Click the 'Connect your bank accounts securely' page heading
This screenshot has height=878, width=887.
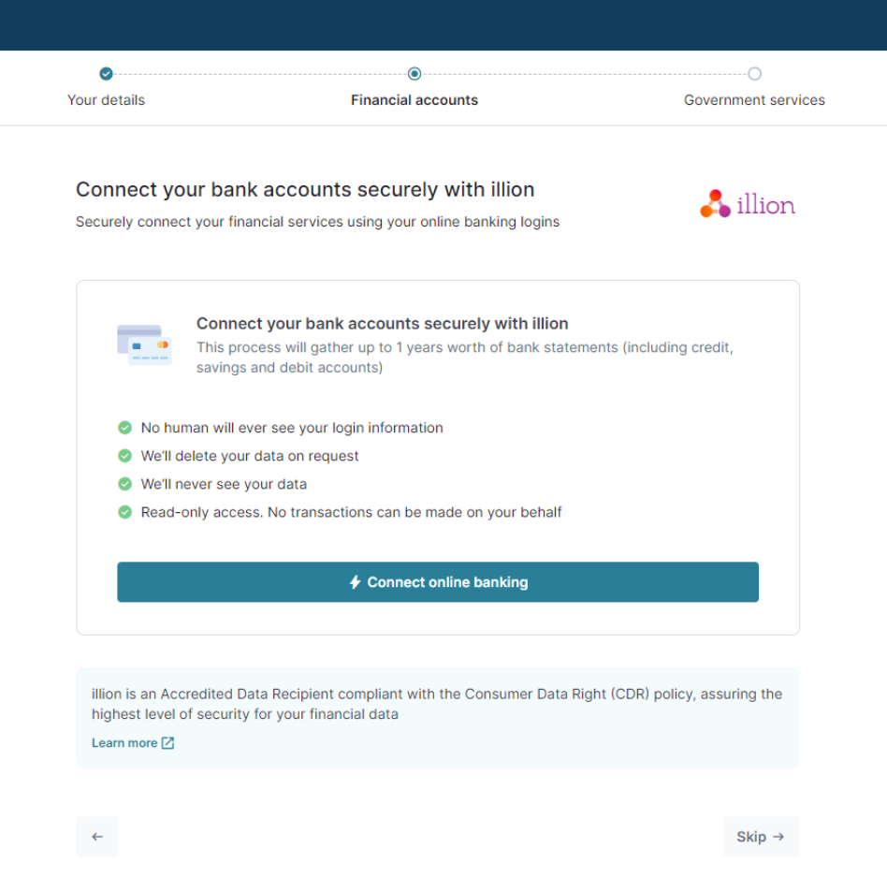[x=305, y=190]
